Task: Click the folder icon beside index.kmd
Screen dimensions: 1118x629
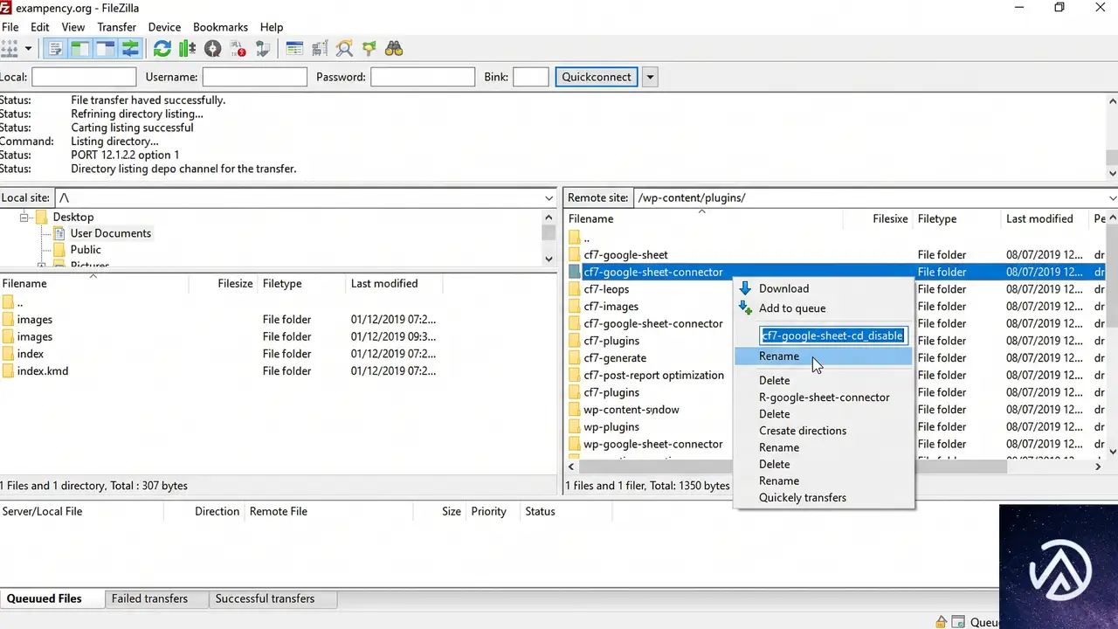Action: click(x=8, y=371)
